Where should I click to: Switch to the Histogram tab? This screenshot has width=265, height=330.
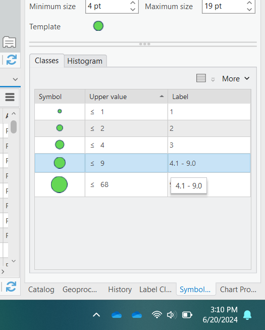(x=85, y=61)
